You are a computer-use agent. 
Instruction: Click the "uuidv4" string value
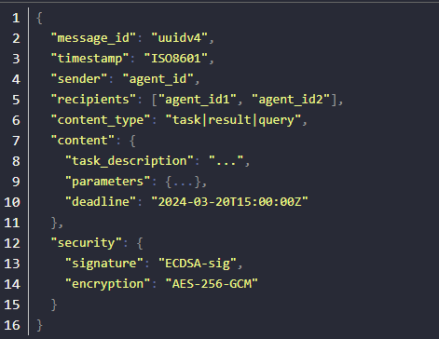[x=179, y=38]
